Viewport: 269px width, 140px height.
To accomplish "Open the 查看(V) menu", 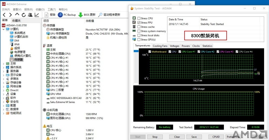I will pos(17,9).
